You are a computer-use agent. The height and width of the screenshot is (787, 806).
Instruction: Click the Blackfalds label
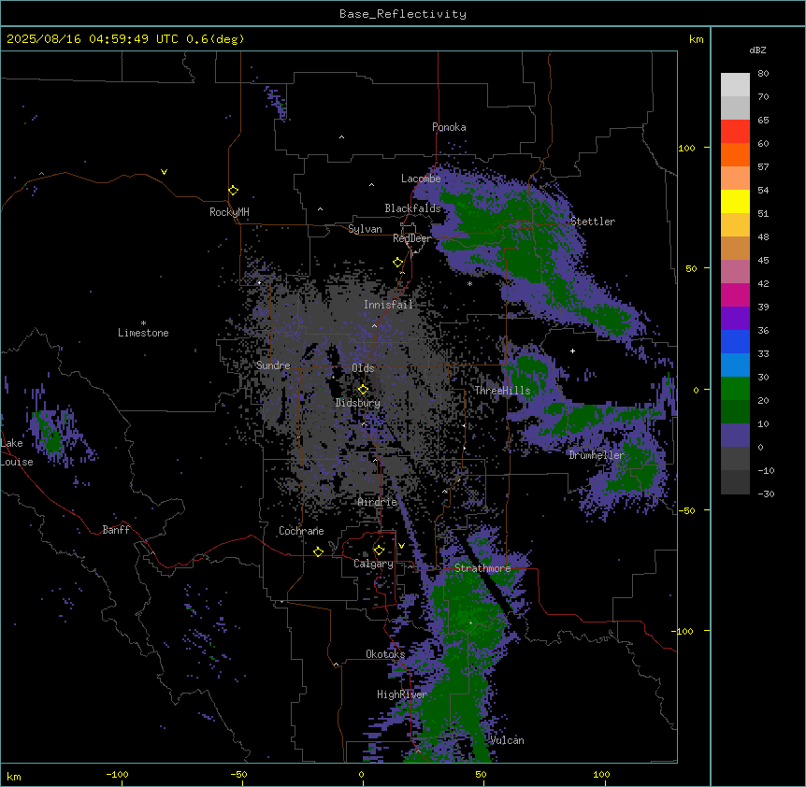tap(412, 208)
